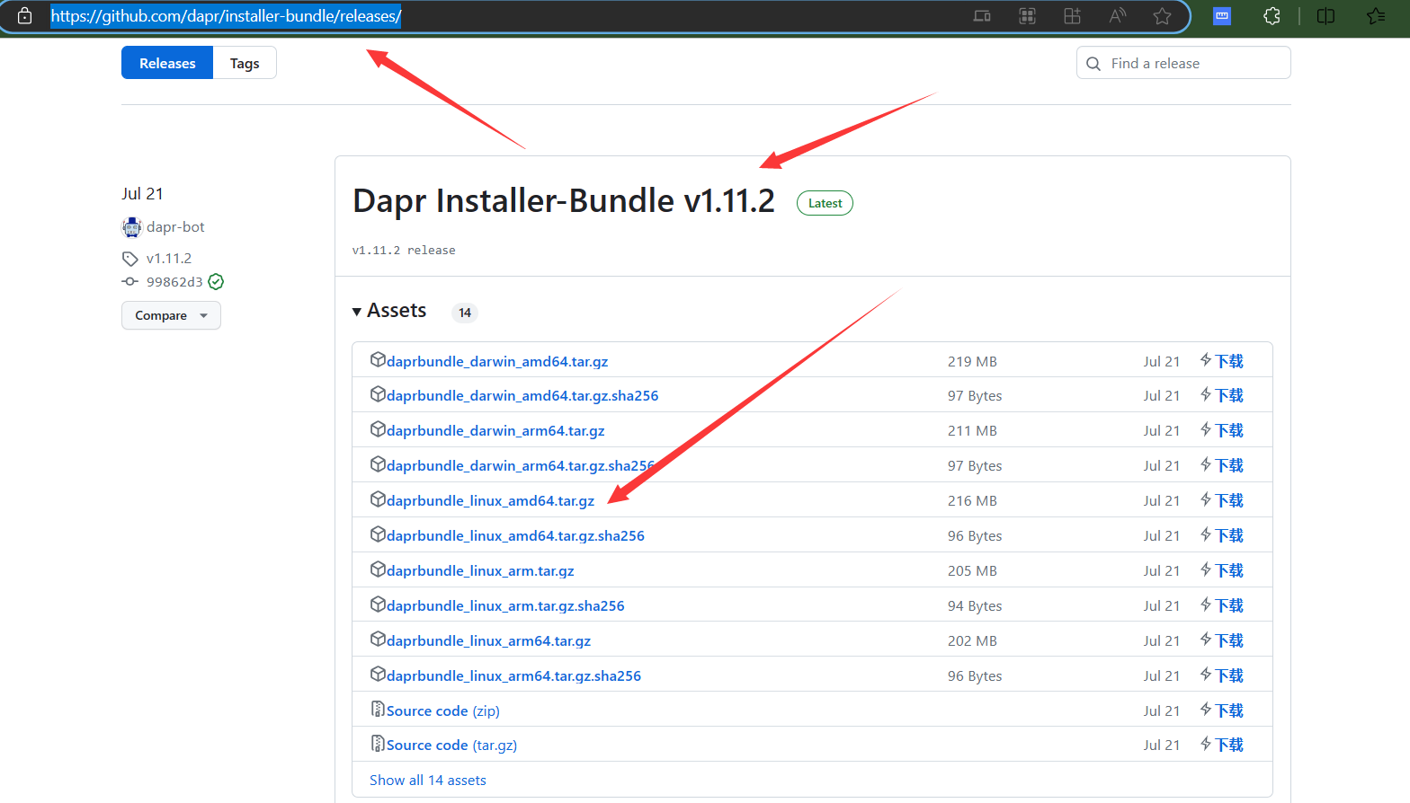
Task: Click the v1.11.2 release description text
Action: click(x=404, y=251)
